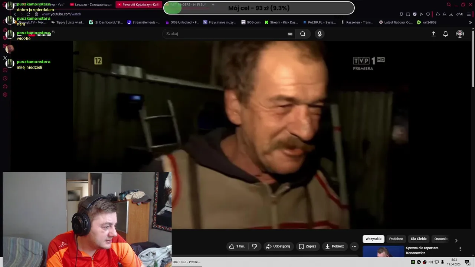Reload the page with the refresh icon
475x267 pixels.
tap(28, 14)
